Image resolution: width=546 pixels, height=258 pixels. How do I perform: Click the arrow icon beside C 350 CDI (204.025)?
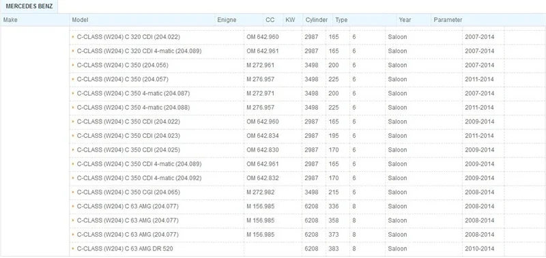pyautogui.click(x=73, y=149)
